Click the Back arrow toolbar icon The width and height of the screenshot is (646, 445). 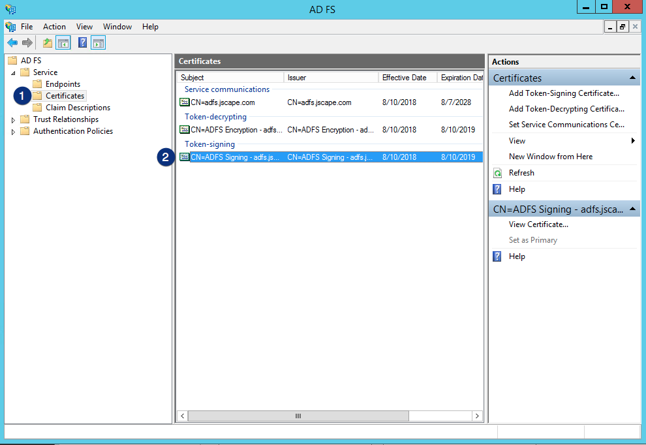(x=12, y=43)
